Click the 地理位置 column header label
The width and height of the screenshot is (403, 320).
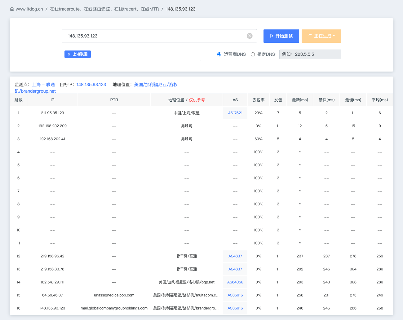click(176, 100)
